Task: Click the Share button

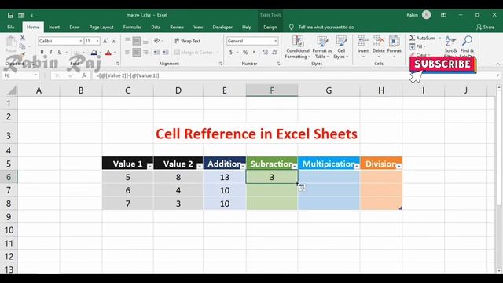Action: 486,28
